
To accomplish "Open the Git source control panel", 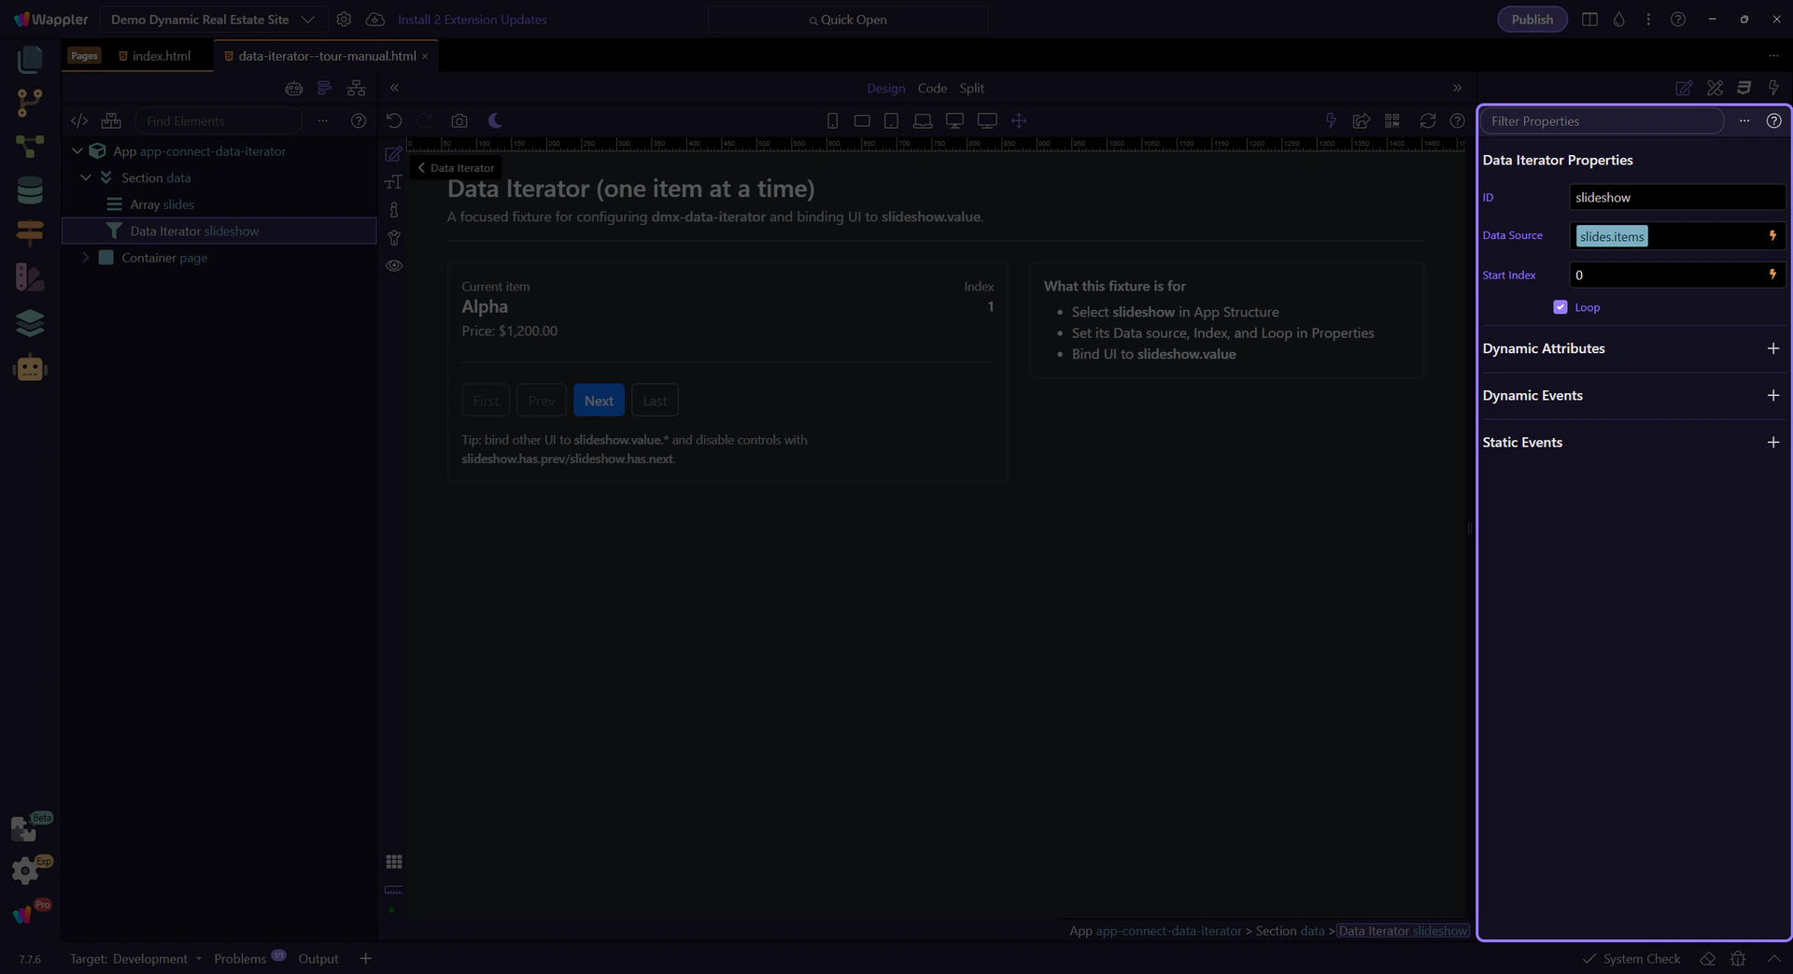I will [30, 102].
